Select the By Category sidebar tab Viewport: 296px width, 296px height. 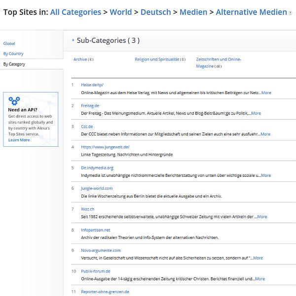tap(14, 64)
